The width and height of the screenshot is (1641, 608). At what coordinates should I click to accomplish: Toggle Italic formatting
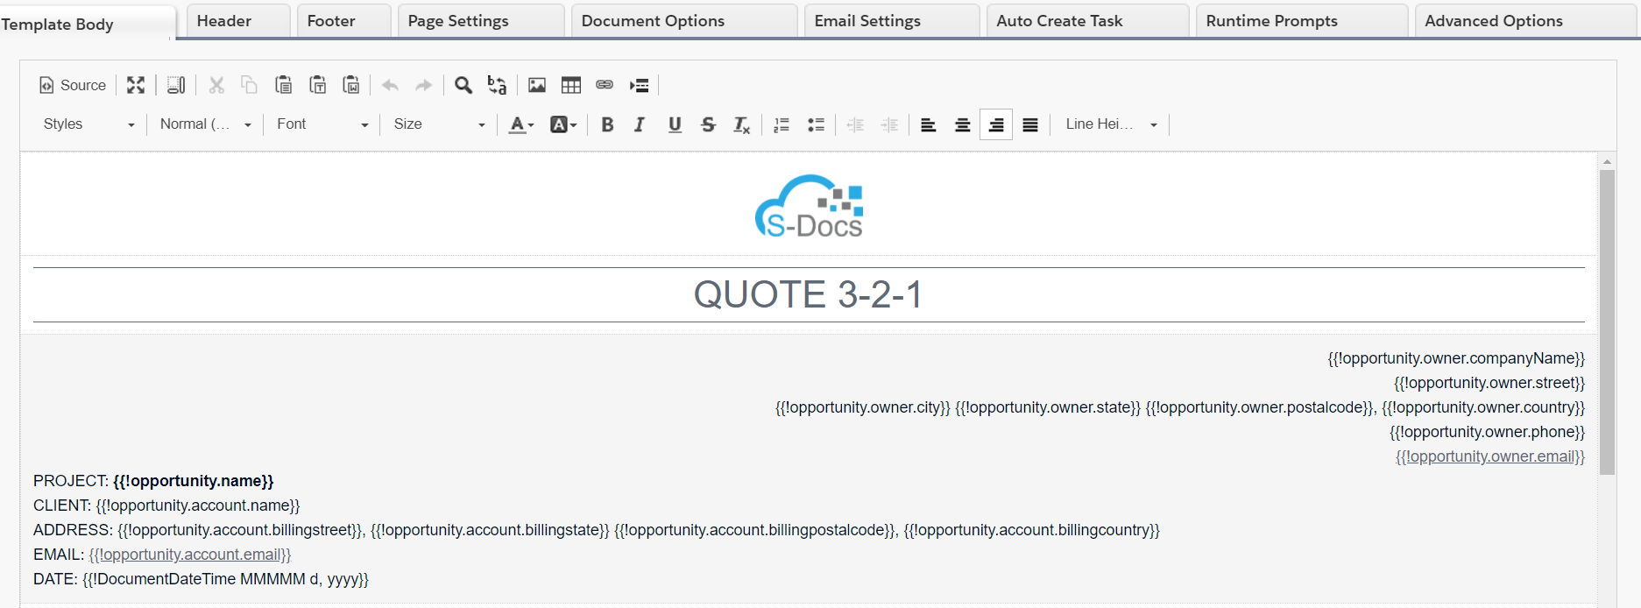click(x=640, y=124)
